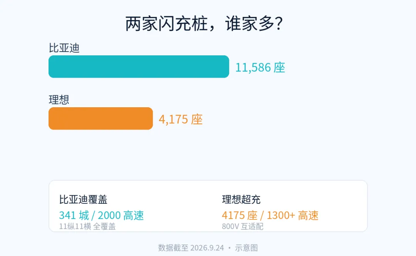Image resolution: width=416 pixels, height=256 pixels.
Task: Click the 4,175 座 value label
Action: pos(180,120)
